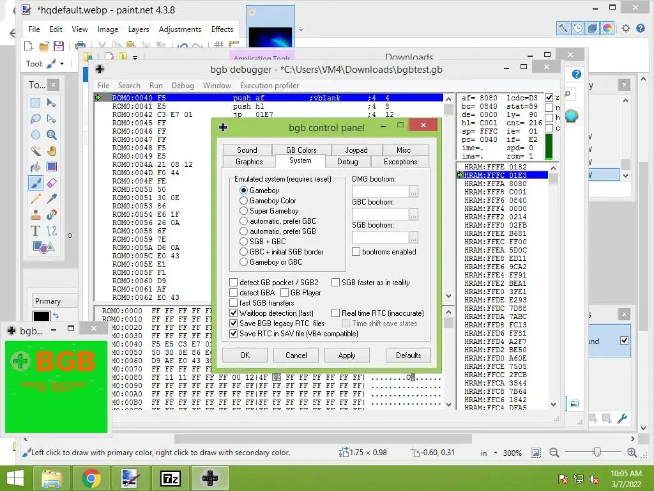The image size is (654, 491).
Task: Select the Paintbrush tool in toolbox
Action: [36, 183]
